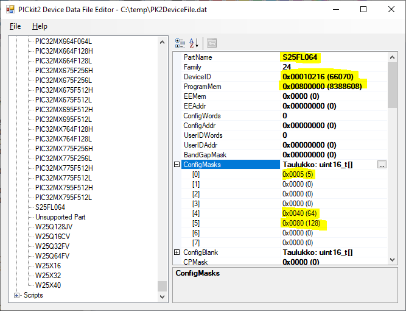Image resolution: width=406 pixels, height=311 pixels.
Task: Click the property grid scrollbar thumb
Action: tap(392, 85)
